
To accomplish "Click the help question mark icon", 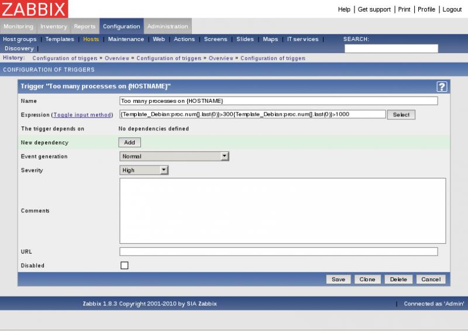I will (x=442, y=87).
